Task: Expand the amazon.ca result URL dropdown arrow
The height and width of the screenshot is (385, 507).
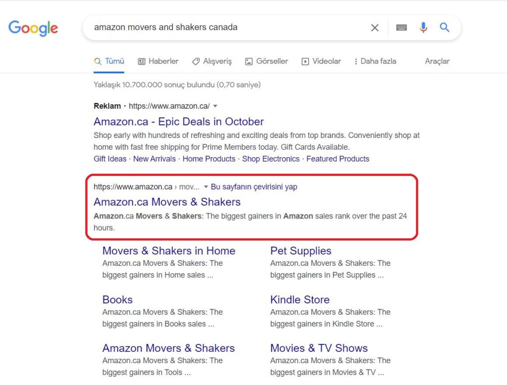Action: 205,187
